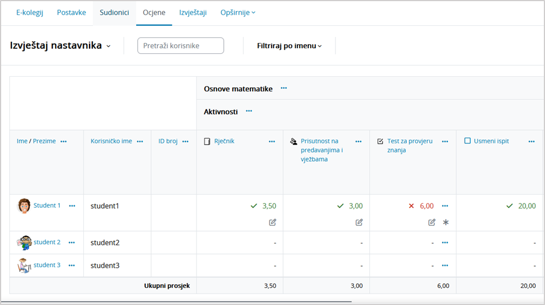Image resolution: width=545 pixels, height=305 pixels.
Task: Click the Pretraži korisnike search field
Action: tap(180, 46)
